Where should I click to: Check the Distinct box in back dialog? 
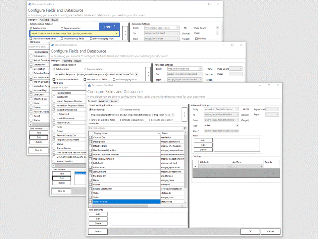click(x=196, y=39)
